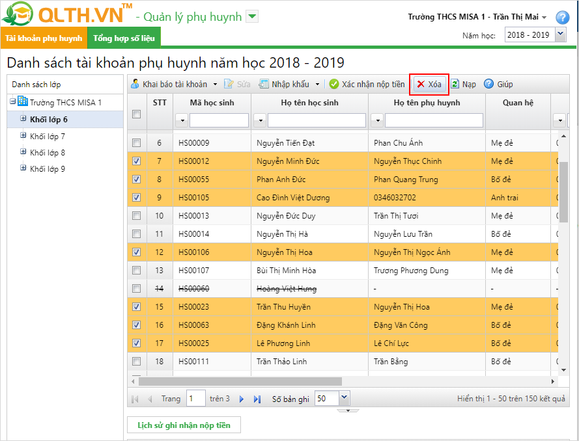Check the row for Nguyễn Thị Hà

(137, 234)
